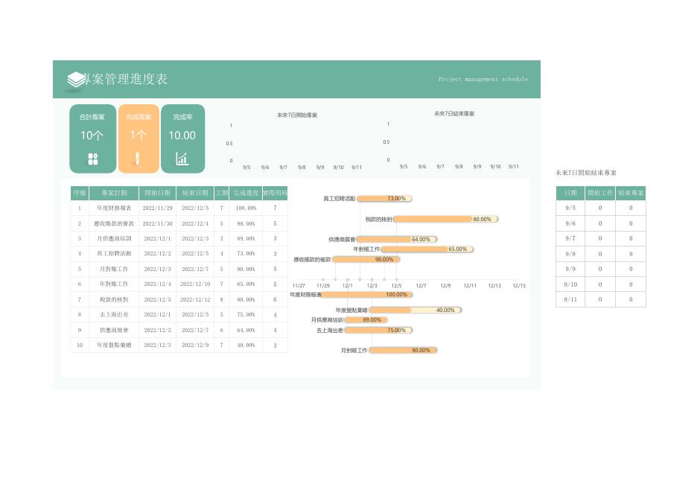Viewport: 697px width, 493px height.
Task: Select the 98.00% progress cell in table
Action: click(246, 223)
